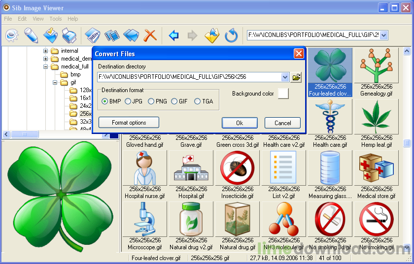Click the red X delete icon
414x264 pixels.
pos(150,35)
